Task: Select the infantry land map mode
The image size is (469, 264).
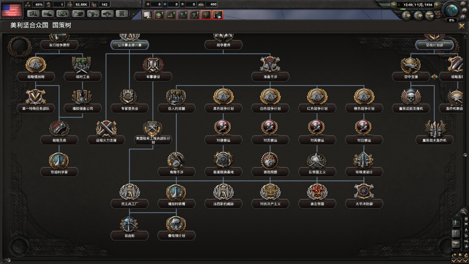Action: click(456, 223)
